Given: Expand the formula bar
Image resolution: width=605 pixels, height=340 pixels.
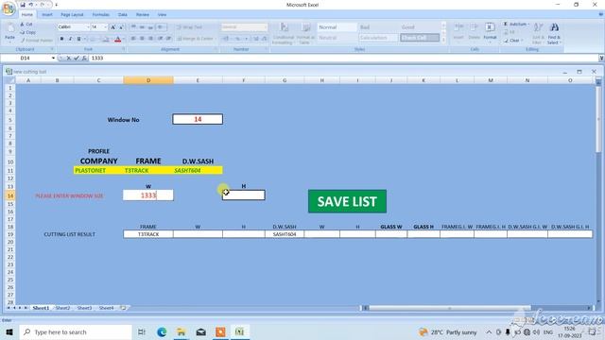Looking at the screenshot, I should click(x=601, y=58).
